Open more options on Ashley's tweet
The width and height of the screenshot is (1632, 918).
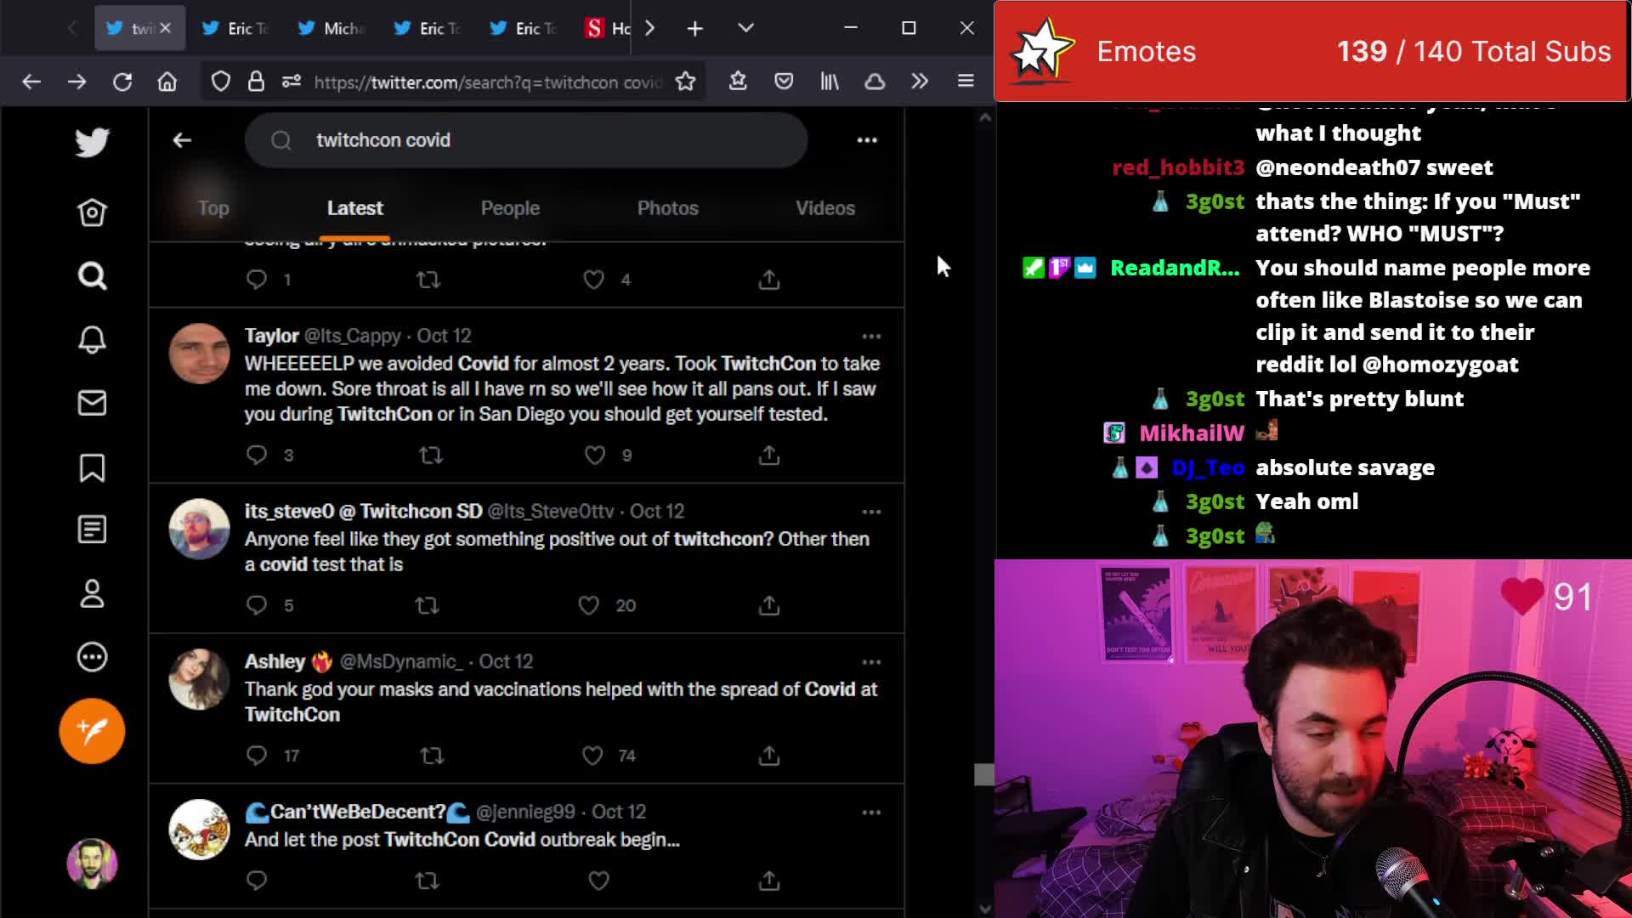tap(871, 662)
